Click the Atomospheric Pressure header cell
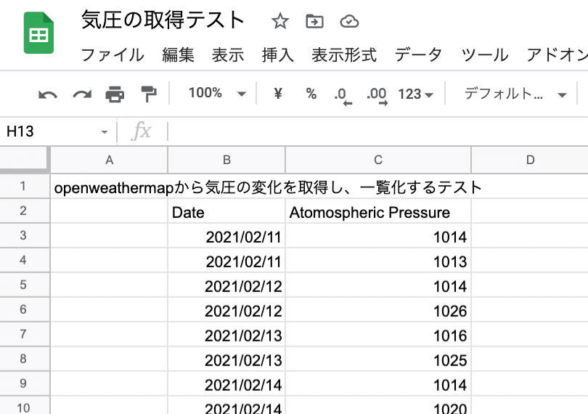 tap(378, 211)
